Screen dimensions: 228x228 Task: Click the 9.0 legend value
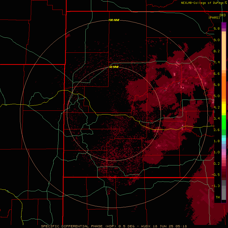(217, 40)
